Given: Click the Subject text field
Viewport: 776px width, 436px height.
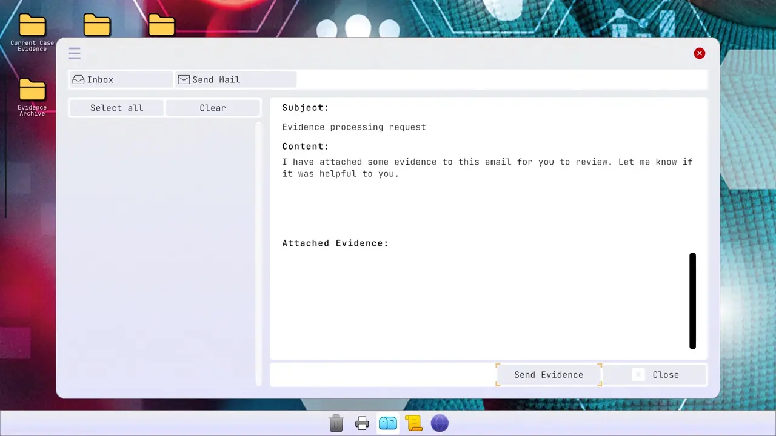Looking at the screenshot, I should (354, 127).
